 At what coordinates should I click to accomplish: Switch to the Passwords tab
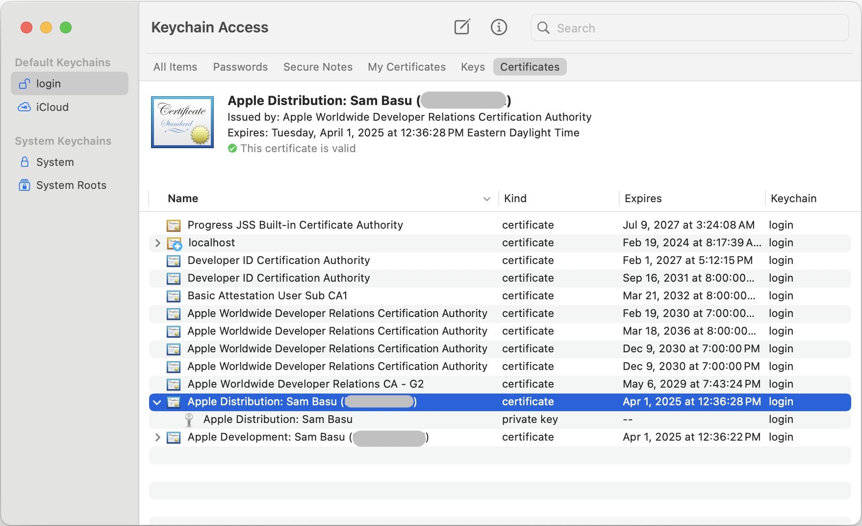240,67
